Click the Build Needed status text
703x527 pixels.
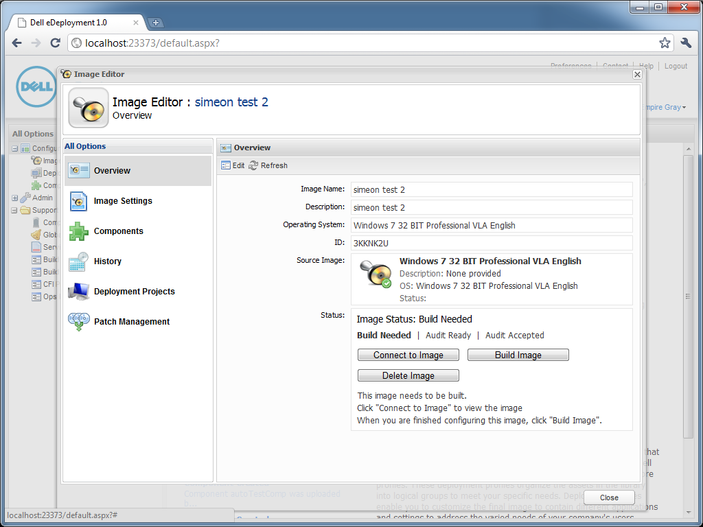pos(384,335)
